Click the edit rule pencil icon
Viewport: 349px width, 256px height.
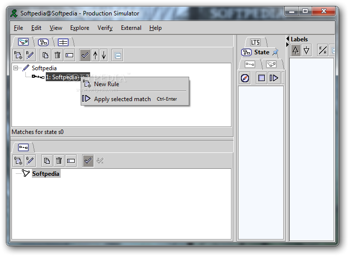(30, 55)
